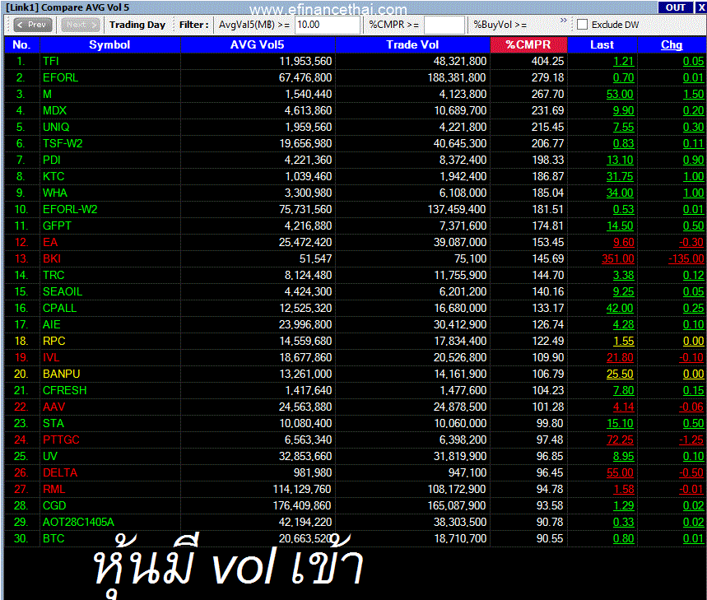This screenshot has height=600, width=707.
Task: Click last price 1.21 for TFI
Action: (x=623, y=61)
